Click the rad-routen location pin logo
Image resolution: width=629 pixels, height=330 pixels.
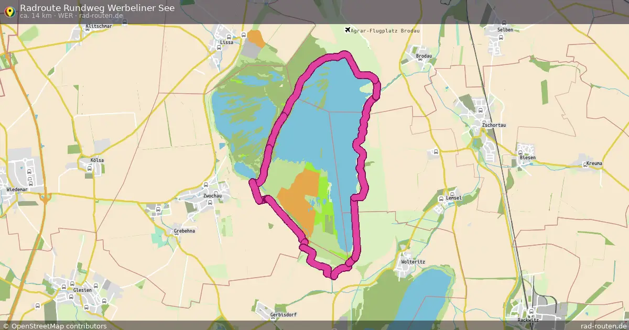coord(9,11)
